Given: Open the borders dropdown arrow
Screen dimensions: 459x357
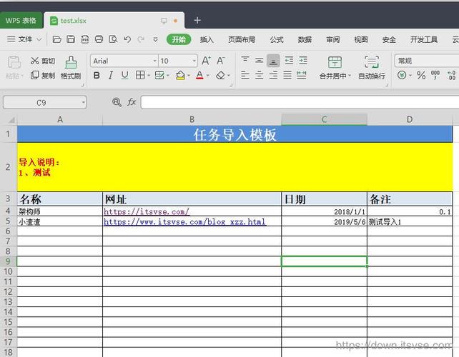Looking at the screenshot, I should pyautogui.click(x=149, y=76).
